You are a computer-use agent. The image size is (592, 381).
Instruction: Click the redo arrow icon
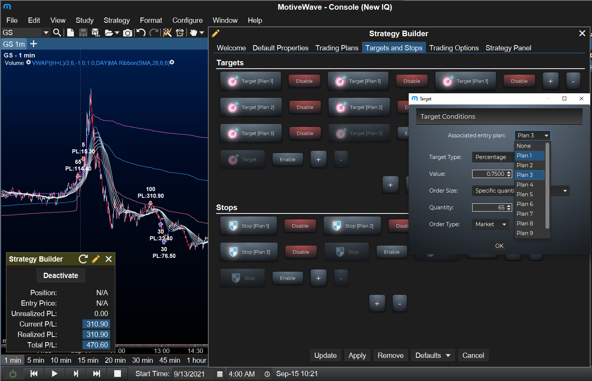pyautogui.click(x=154, y=32)
